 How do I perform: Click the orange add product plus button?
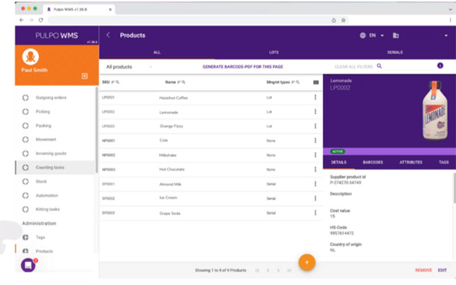307,262
